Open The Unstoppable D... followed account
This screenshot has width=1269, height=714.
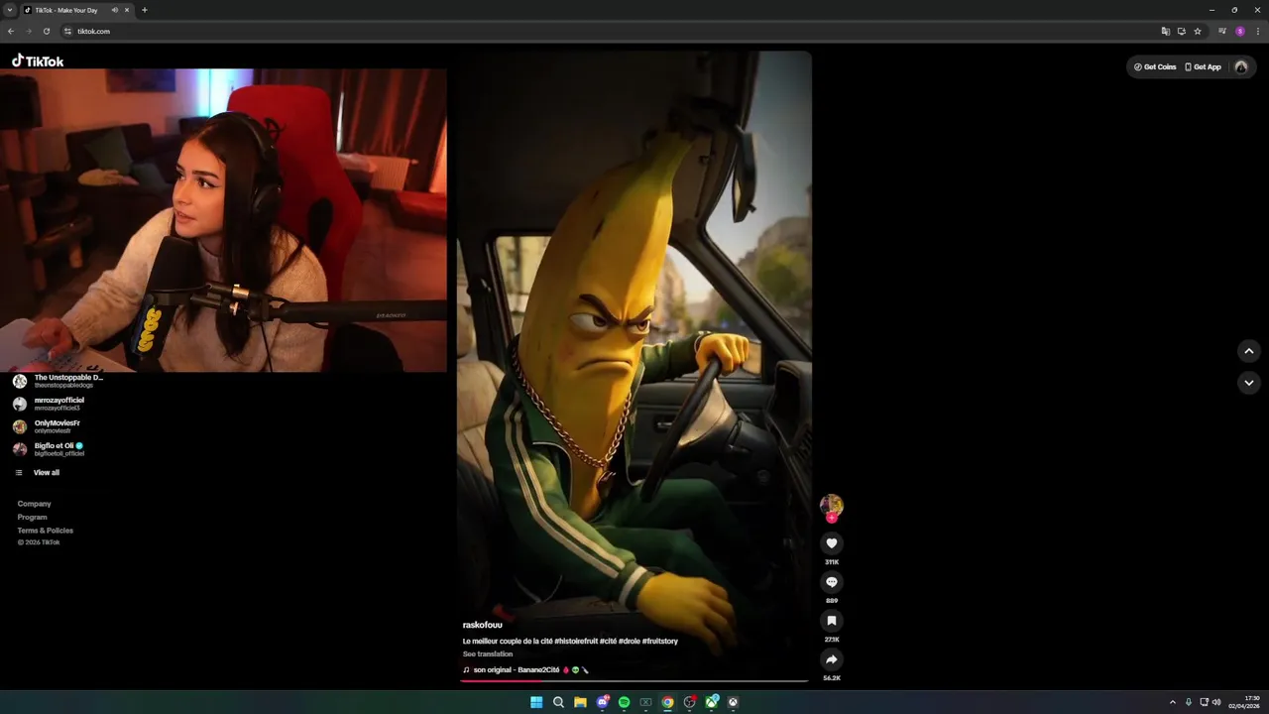pyautogui.click(x=59, y=381)
